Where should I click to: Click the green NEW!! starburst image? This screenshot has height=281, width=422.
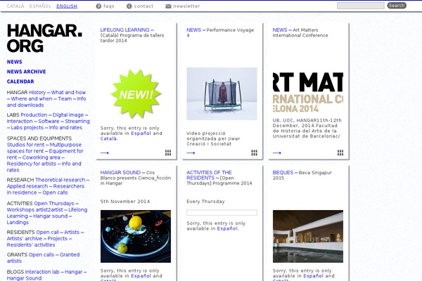[x=136, y=94]
